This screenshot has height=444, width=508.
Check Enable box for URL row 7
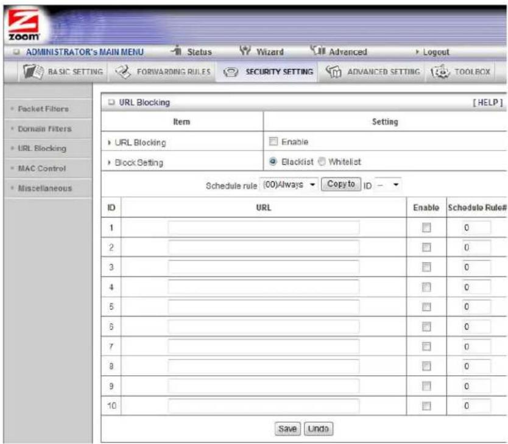point(426,347)
